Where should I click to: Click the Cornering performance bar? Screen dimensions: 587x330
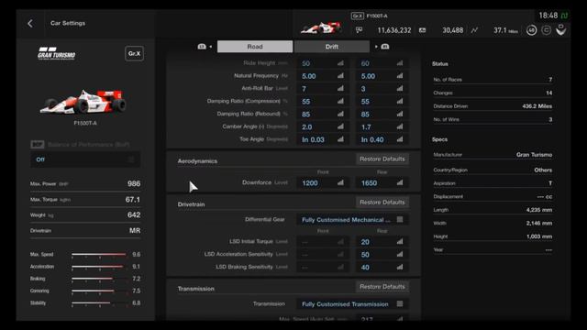99,291
